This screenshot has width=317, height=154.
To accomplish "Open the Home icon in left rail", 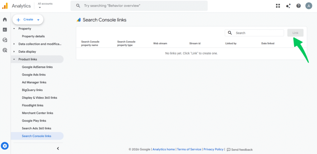I will [5, 19].
